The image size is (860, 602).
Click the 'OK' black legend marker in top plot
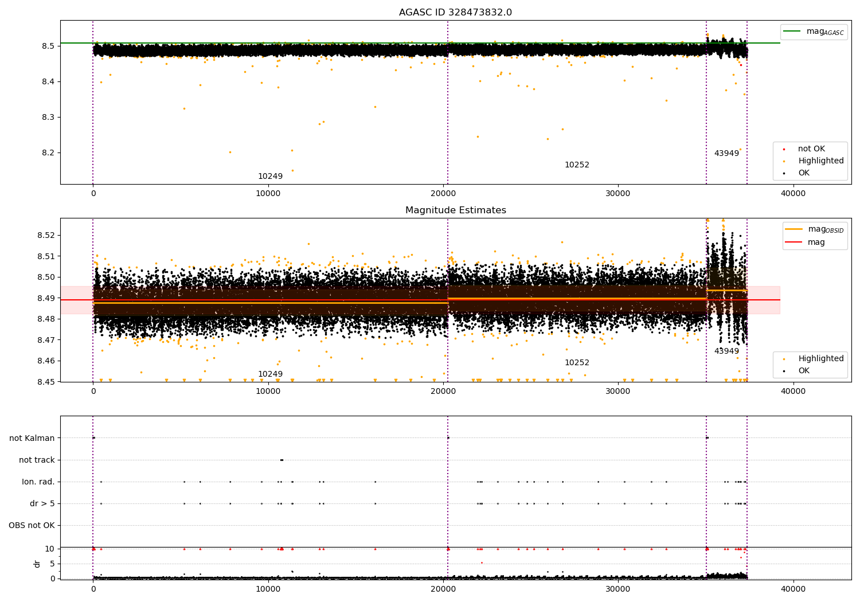tap(784, 173)
